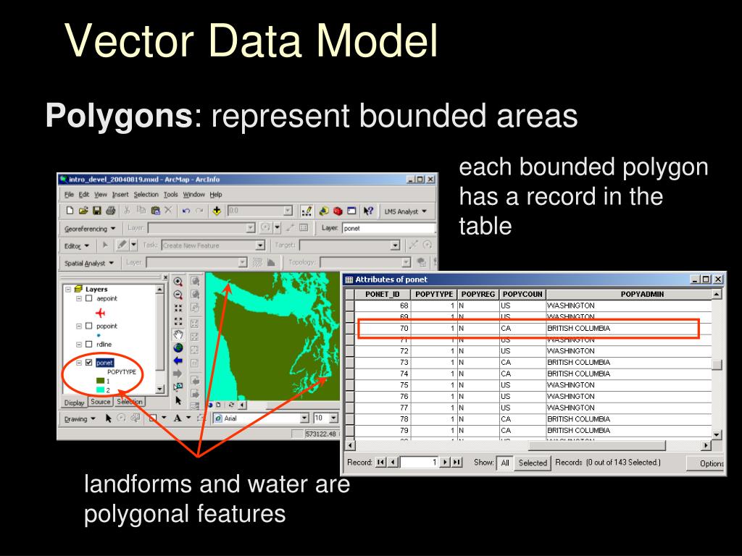The width and height of the screenshot is (742, 556).
Task: Open the Editor dropdown menu
Action: tap(77, 246)
